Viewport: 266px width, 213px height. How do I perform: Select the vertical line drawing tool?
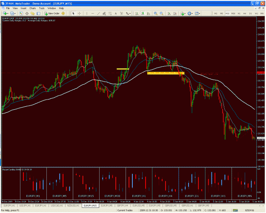point(87,13)
